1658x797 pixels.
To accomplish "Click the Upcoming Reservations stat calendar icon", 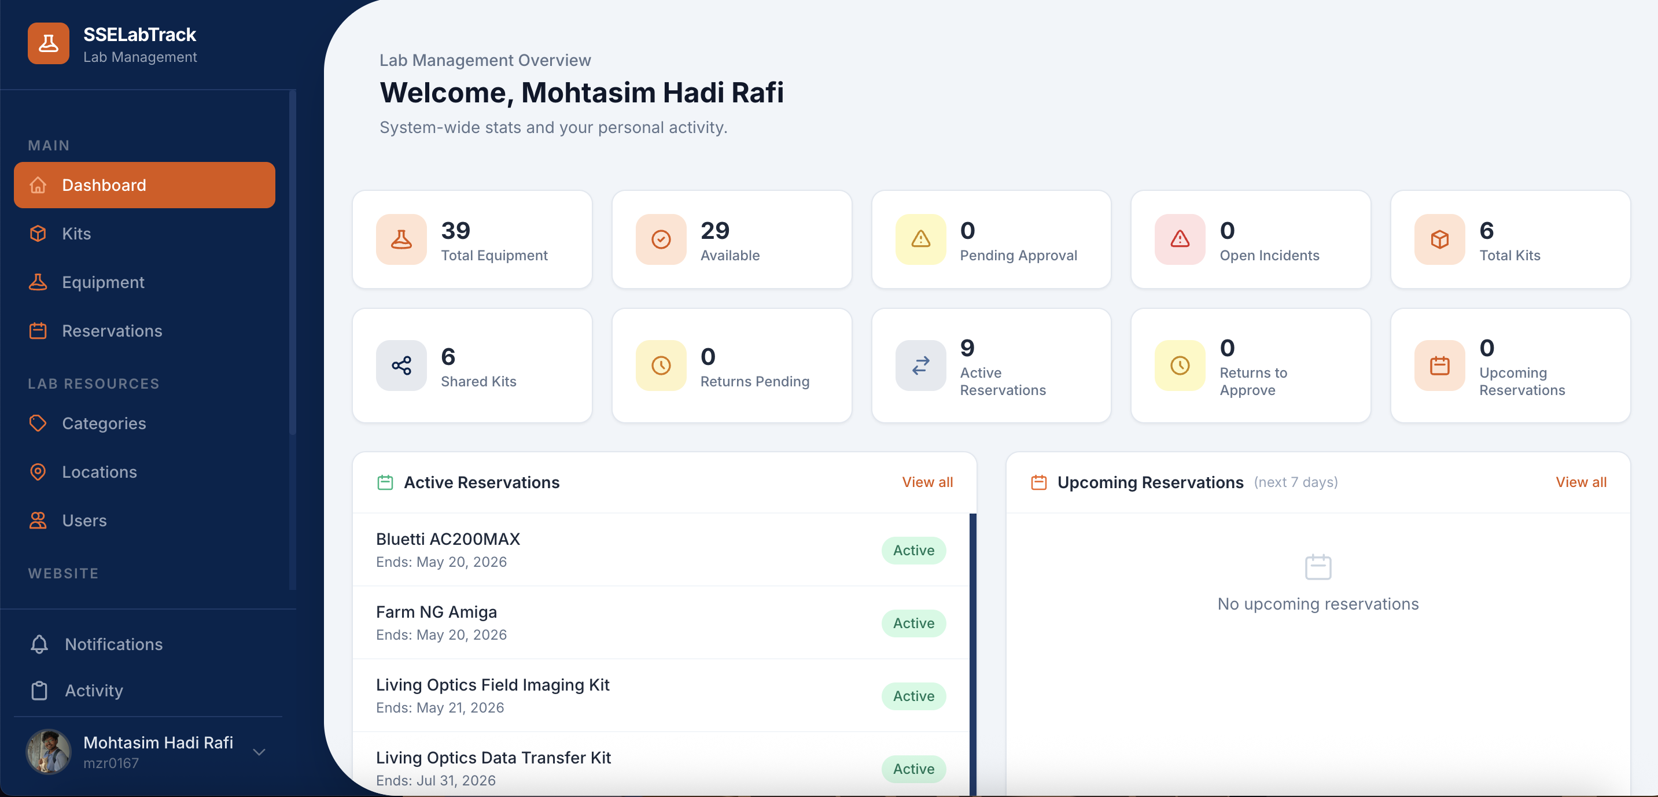I will (x=1440, y=366).
